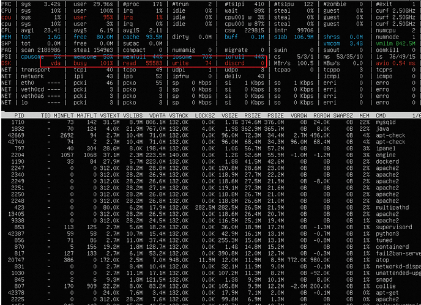Click the VSIZE column header

point(229,116)
